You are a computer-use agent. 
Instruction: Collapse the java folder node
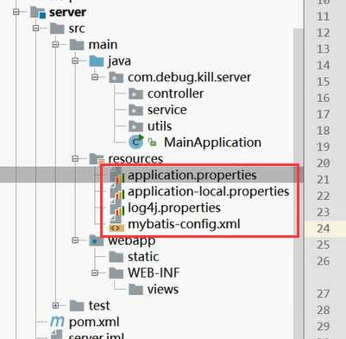[75, 61]
